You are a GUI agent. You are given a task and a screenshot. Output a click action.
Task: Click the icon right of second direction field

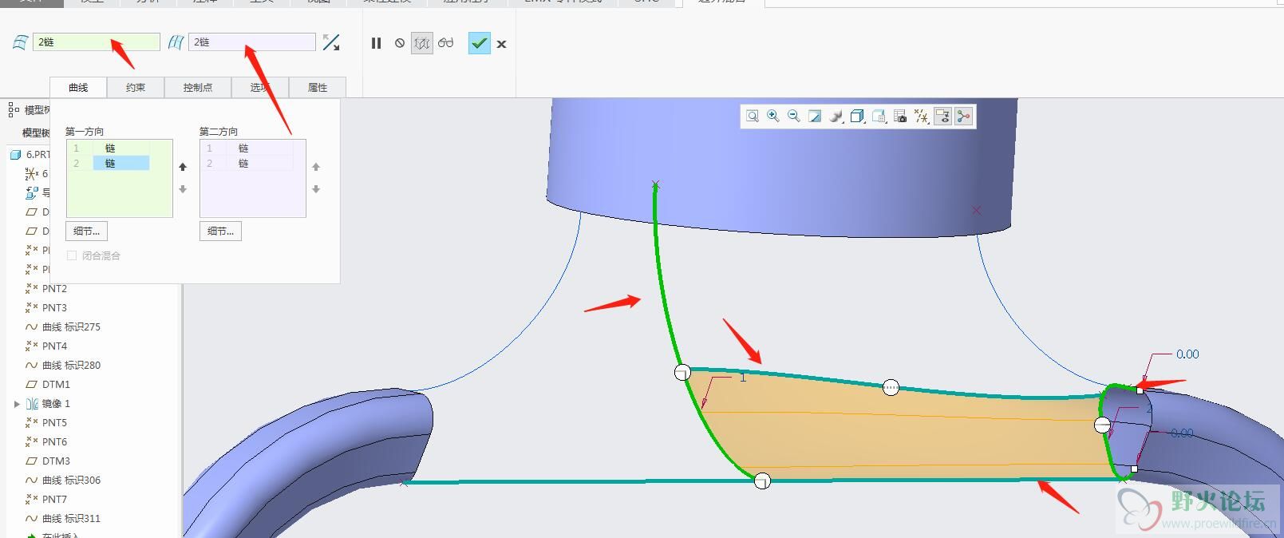tap(331, 42)
